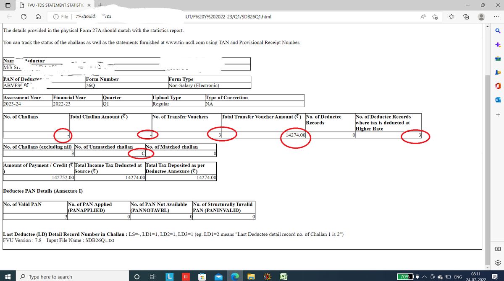Open the tab actions menu icon

[8, 5]
